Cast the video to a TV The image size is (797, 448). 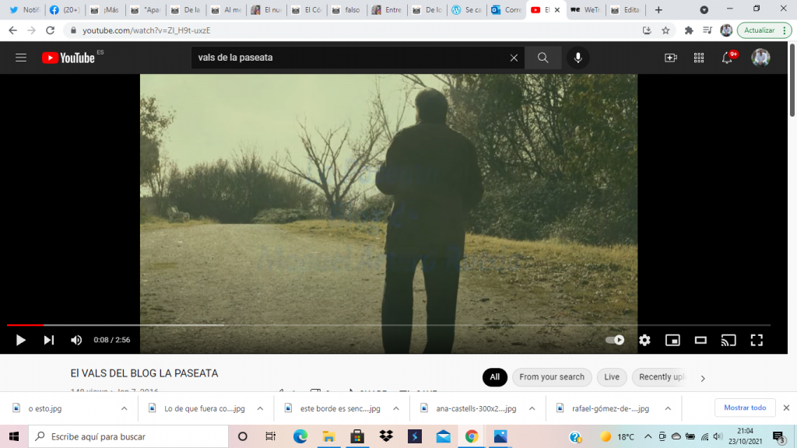coord(729,340)
